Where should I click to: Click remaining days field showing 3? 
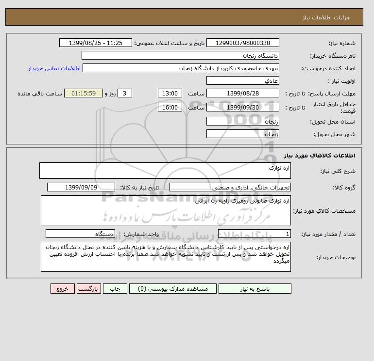pyautogui.click(x=124, y=94)
